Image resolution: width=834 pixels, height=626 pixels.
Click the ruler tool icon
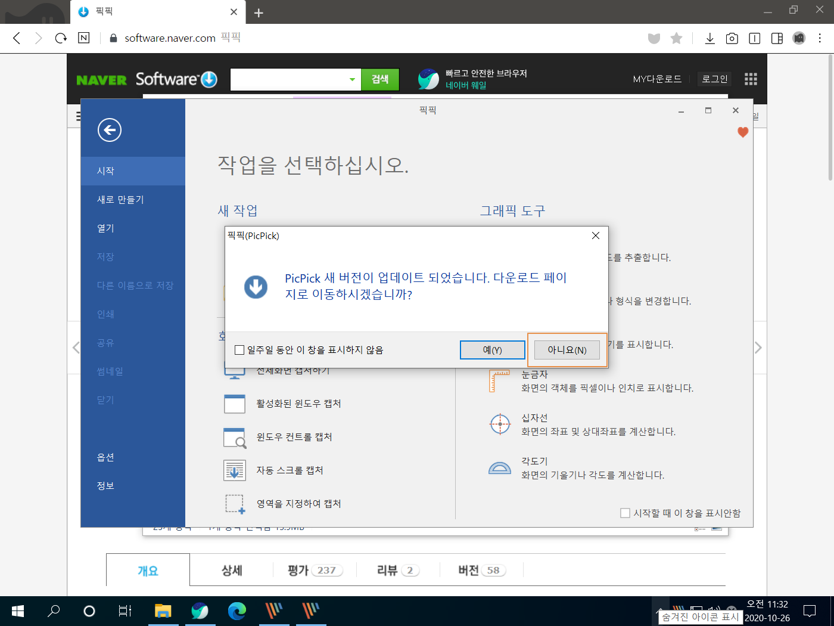click(x=500, y=381)
